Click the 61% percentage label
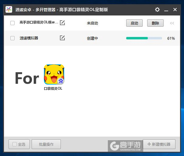184x156 pixels. coord(171,38)
